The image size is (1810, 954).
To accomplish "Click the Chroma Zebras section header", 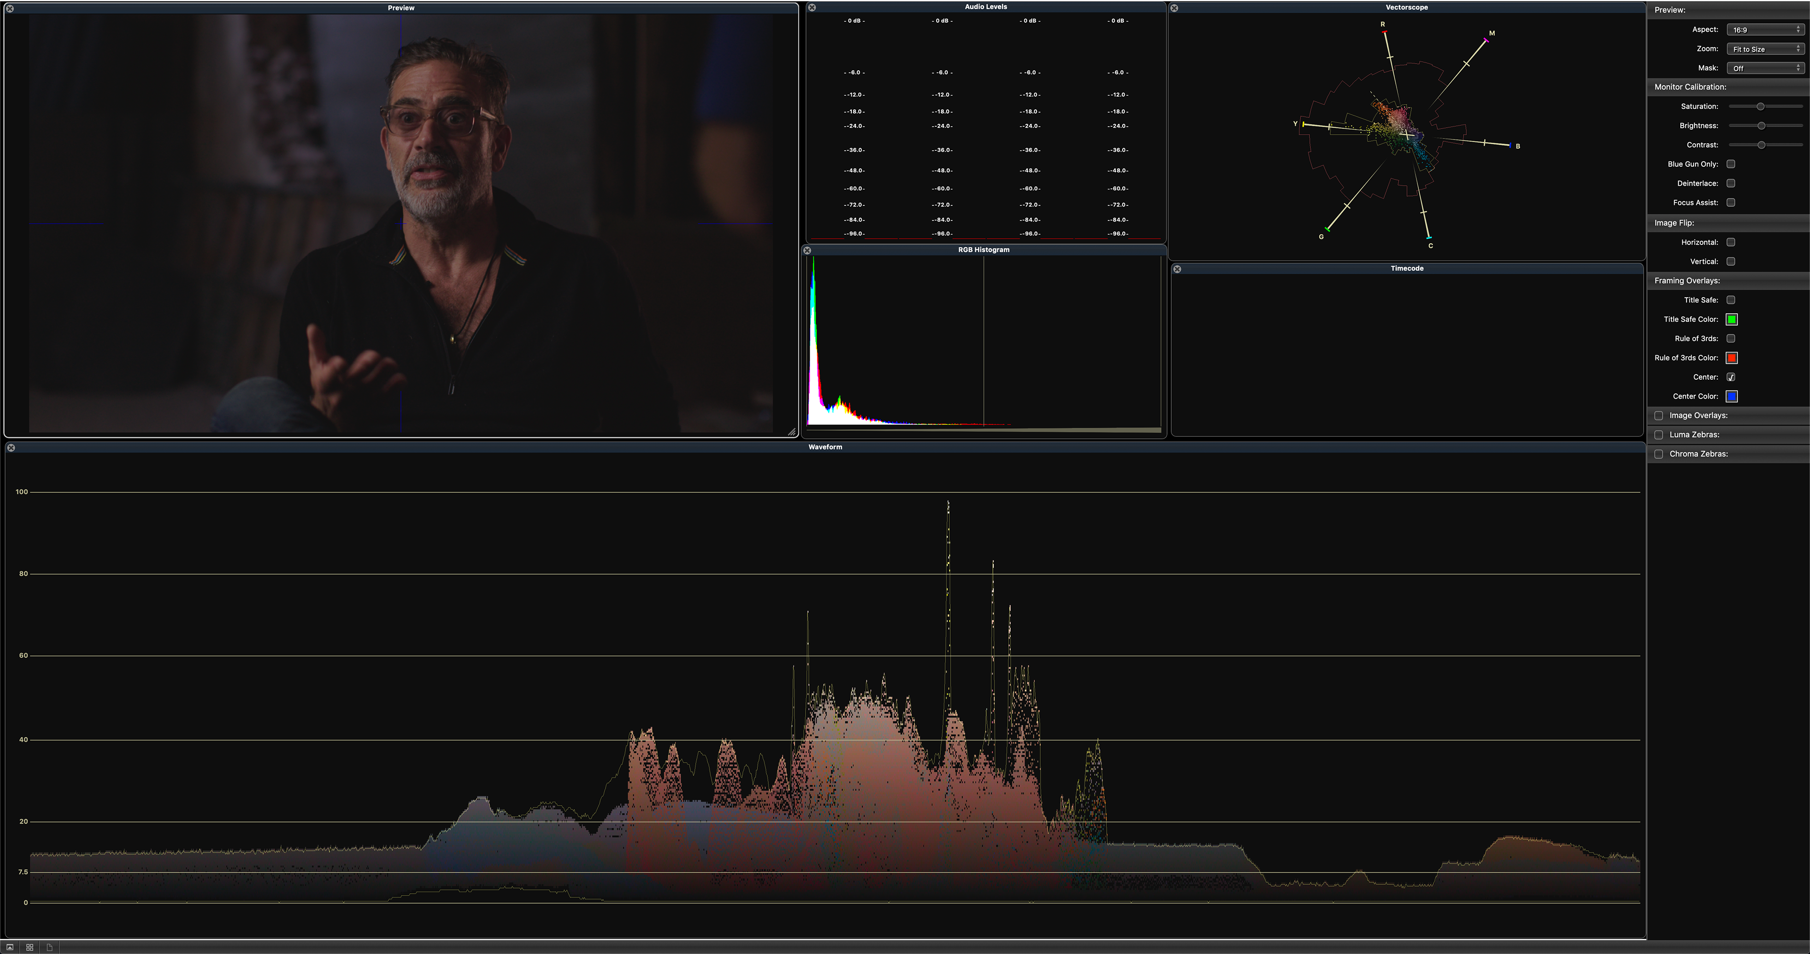I will pyautogui.click(x=1697, y=454).
